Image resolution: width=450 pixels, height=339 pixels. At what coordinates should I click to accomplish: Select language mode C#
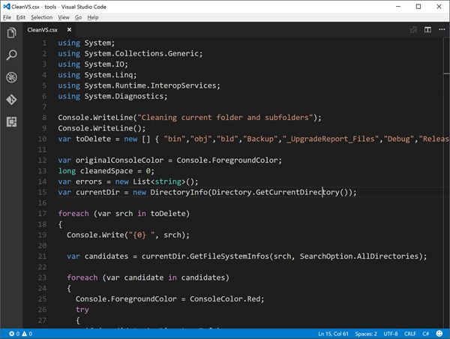pyautogui.click(x=425, y=334)
